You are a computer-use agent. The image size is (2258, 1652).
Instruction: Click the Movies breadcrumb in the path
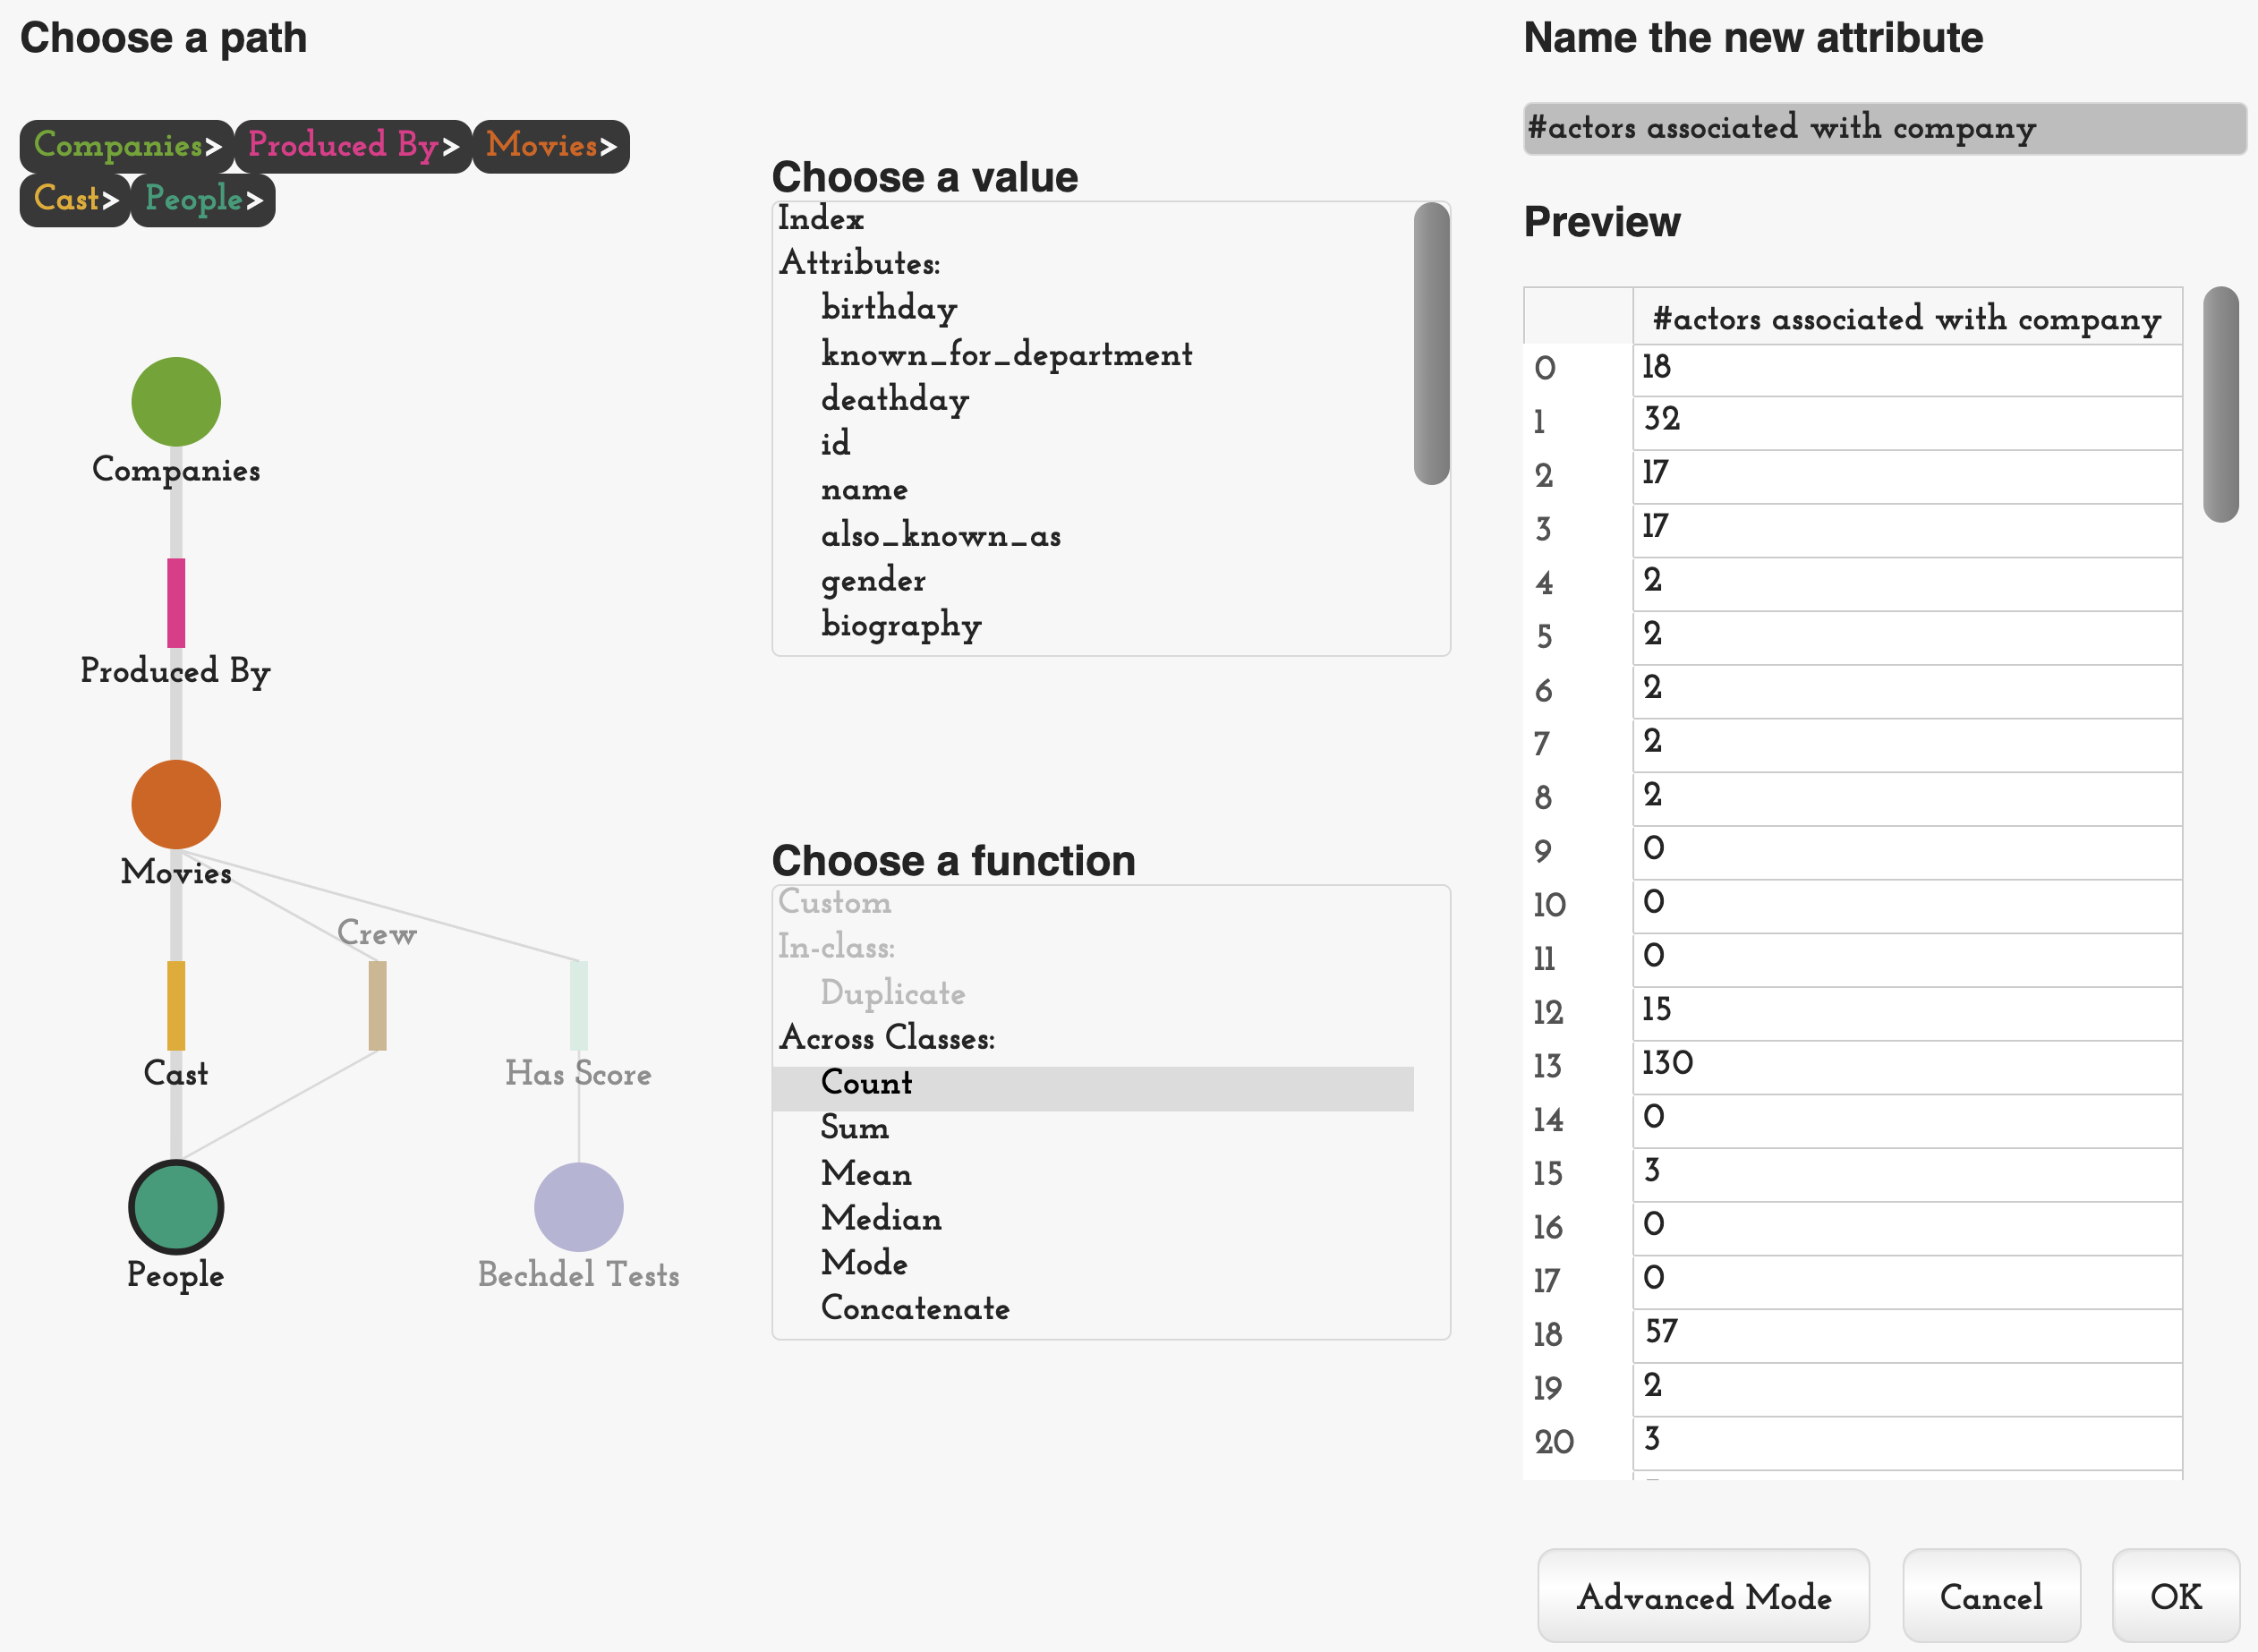(551, 146)
